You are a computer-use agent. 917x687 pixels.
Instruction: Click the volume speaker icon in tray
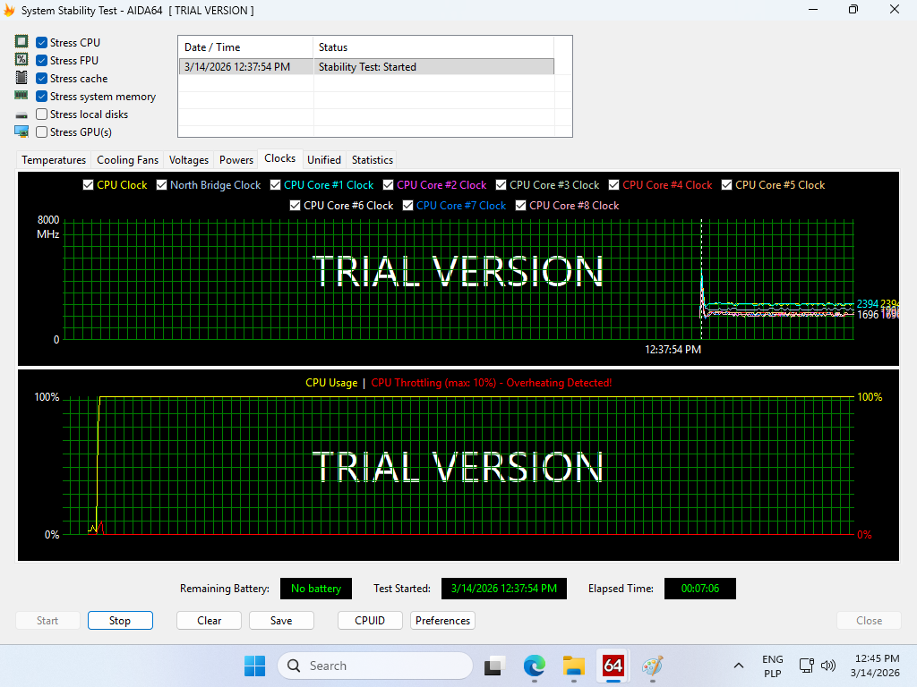point(828,666)
